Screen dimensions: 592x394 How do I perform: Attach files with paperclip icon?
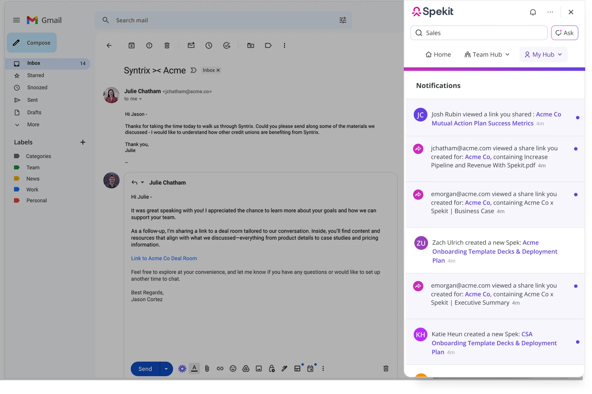[207, 369]
